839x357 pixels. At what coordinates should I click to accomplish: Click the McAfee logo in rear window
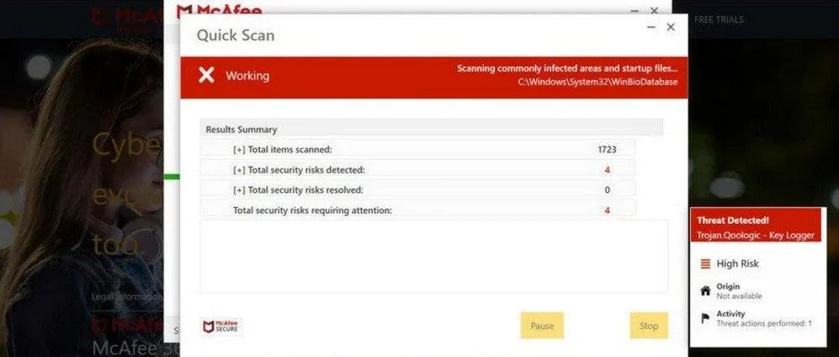pos(220,11)
